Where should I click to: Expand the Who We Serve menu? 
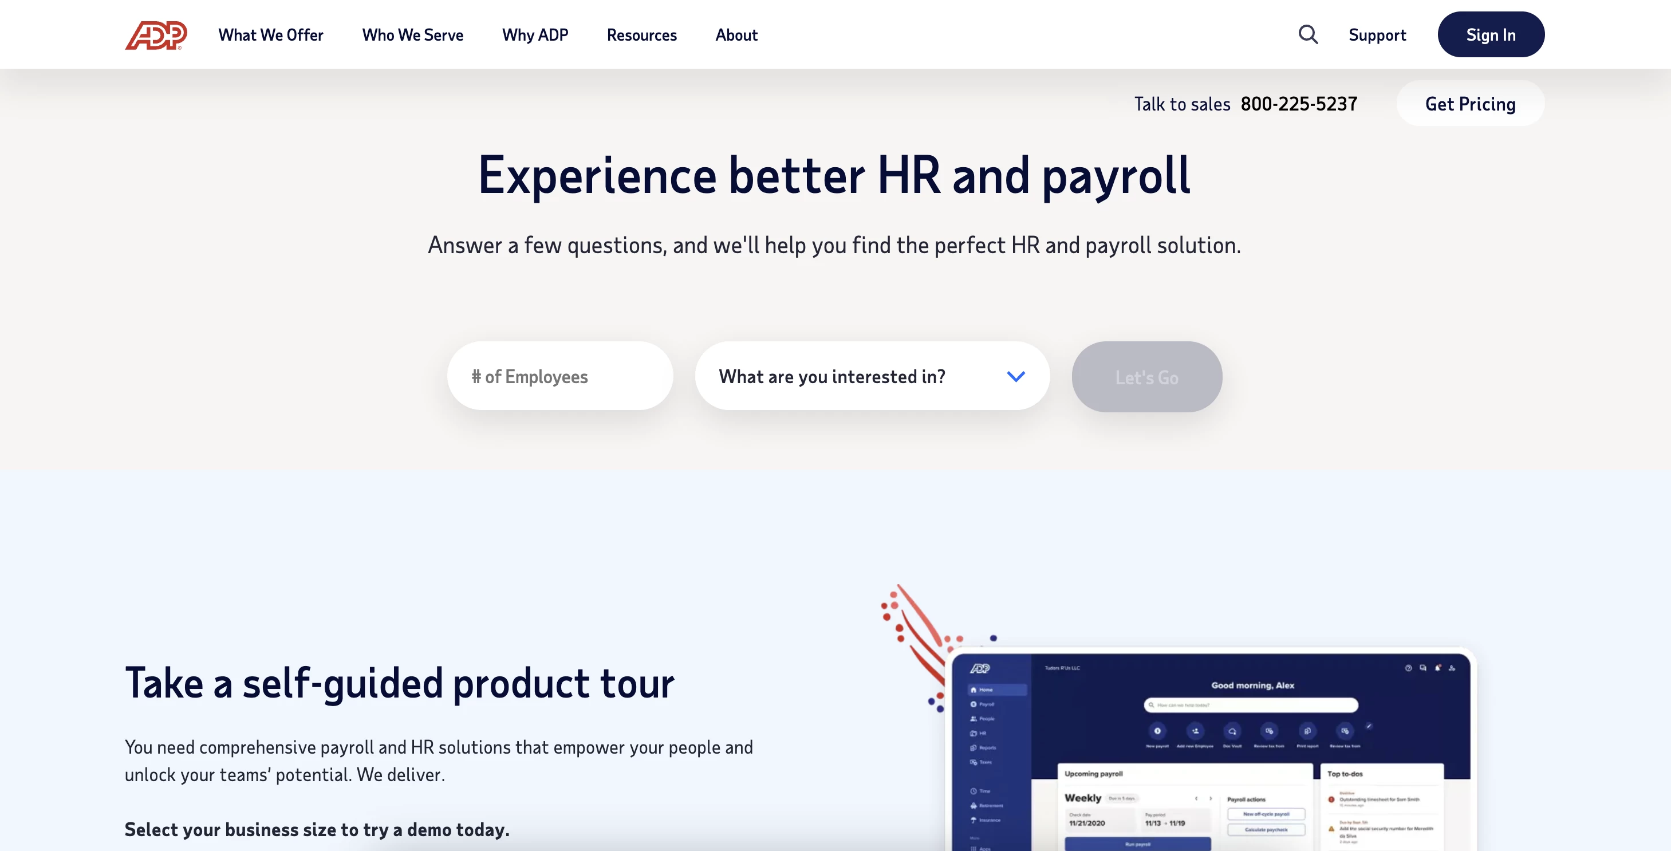412,34
